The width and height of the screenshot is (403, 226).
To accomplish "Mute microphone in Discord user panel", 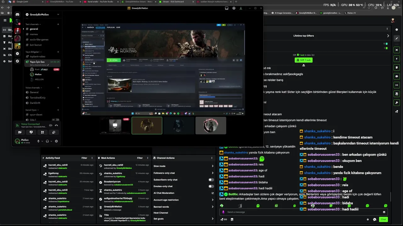I will coord(38,141).
